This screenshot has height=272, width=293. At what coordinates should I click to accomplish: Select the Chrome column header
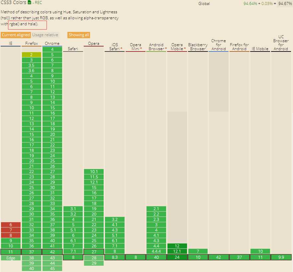click(x=52, y=43)
